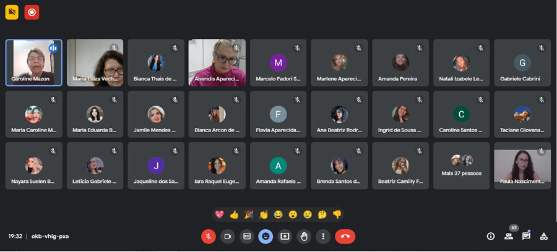Screen dimensions: 557x252
Task: Toggle the camera button
Action: coord(228,236)
